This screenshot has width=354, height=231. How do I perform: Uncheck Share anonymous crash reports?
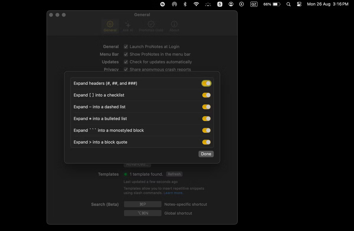[x=126, y=70]
